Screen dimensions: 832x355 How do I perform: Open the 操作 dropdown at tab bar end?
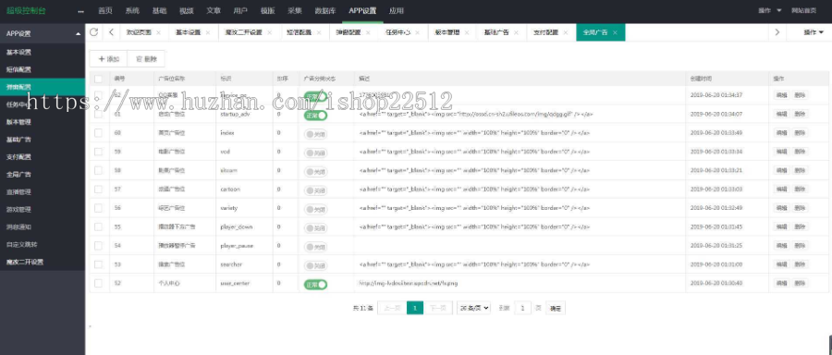814,32
